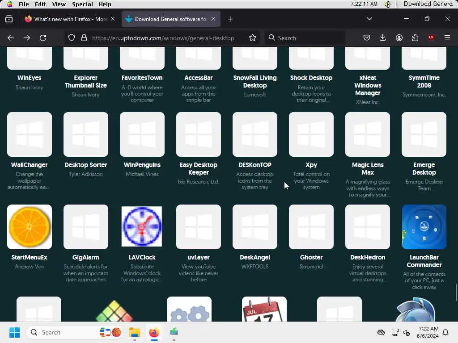
Task: Open the DESKonTOP app link
Action: [255, 165]
